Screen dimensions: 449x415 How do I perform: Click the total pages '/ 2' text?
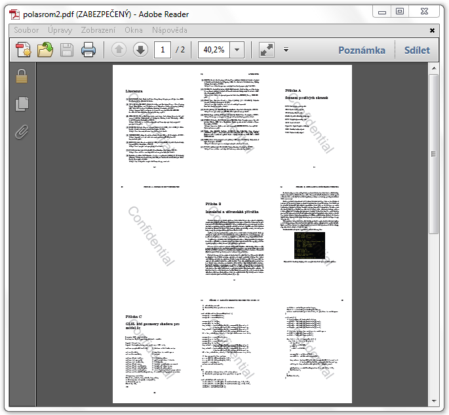click(x=180, y=50)
